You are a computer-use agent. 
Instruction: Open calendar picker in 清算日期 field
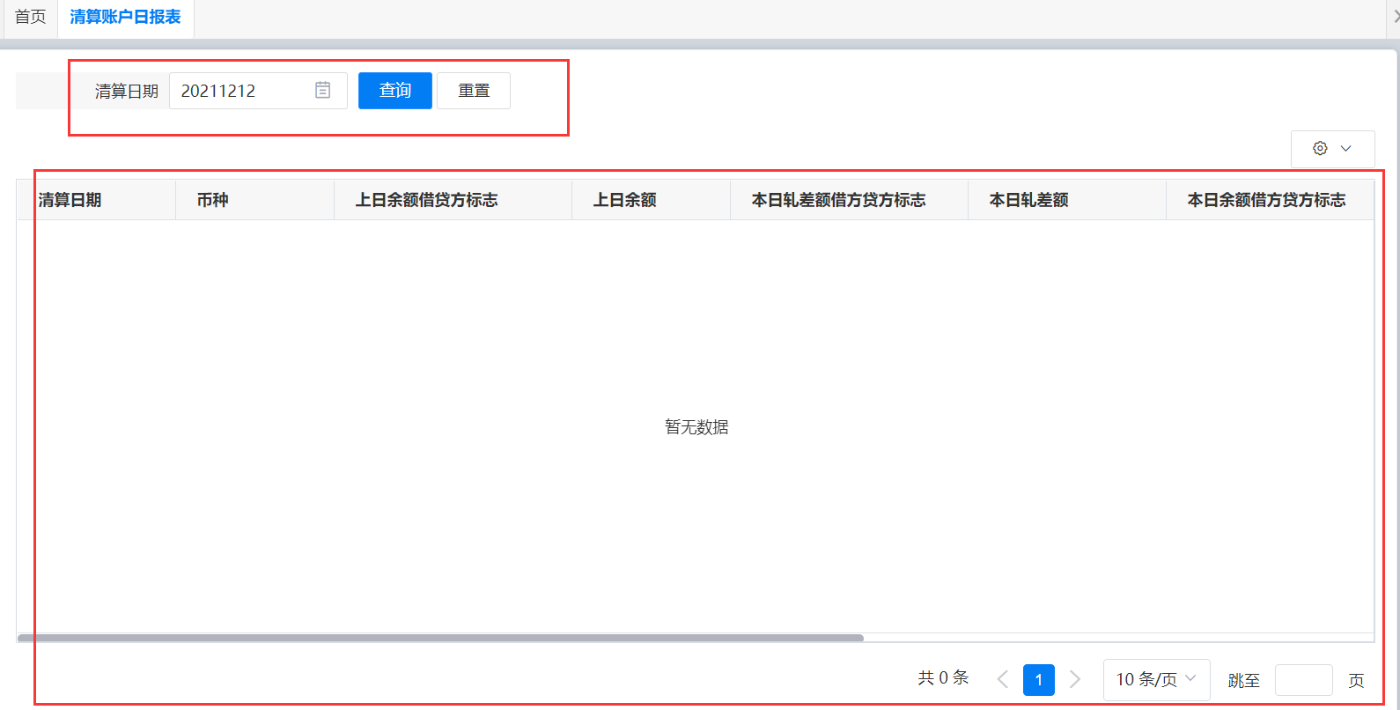pyautogui.click(x=323, y=90)
